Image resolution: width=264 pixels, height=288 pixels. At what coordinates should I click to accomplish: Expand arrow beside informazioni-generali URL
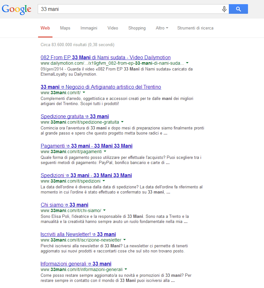click(x=126, y=269)
